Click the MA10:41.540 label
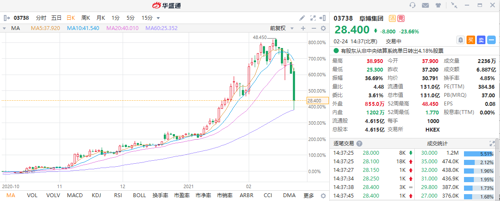The height and width of the screenshot is (201, 500). [83, 28]
